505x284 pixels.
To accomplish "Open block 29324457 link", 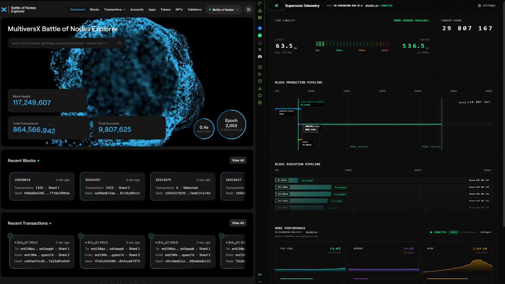I will click(x=93, y=180).
